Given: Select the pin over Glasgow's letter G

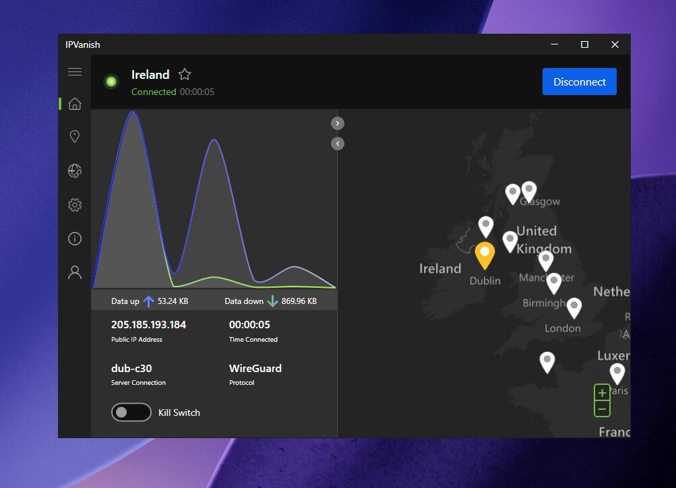Looking at the screenshot, I should pyautogui.click(x=529, y=191).
